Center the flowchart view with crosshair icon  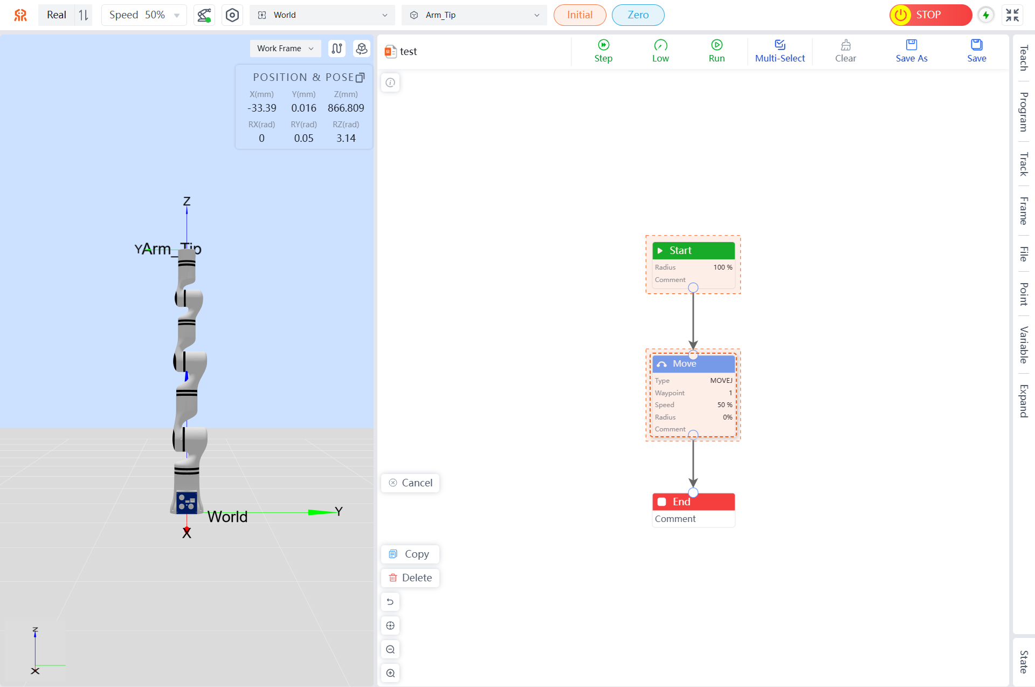pos(390,626)
